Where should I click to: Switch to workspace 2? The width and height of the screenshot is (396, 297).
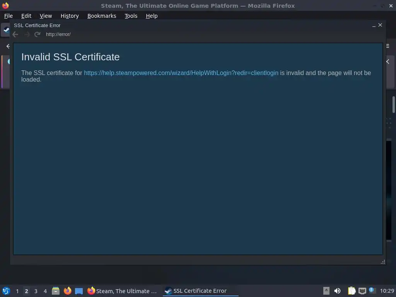point(27,291)
